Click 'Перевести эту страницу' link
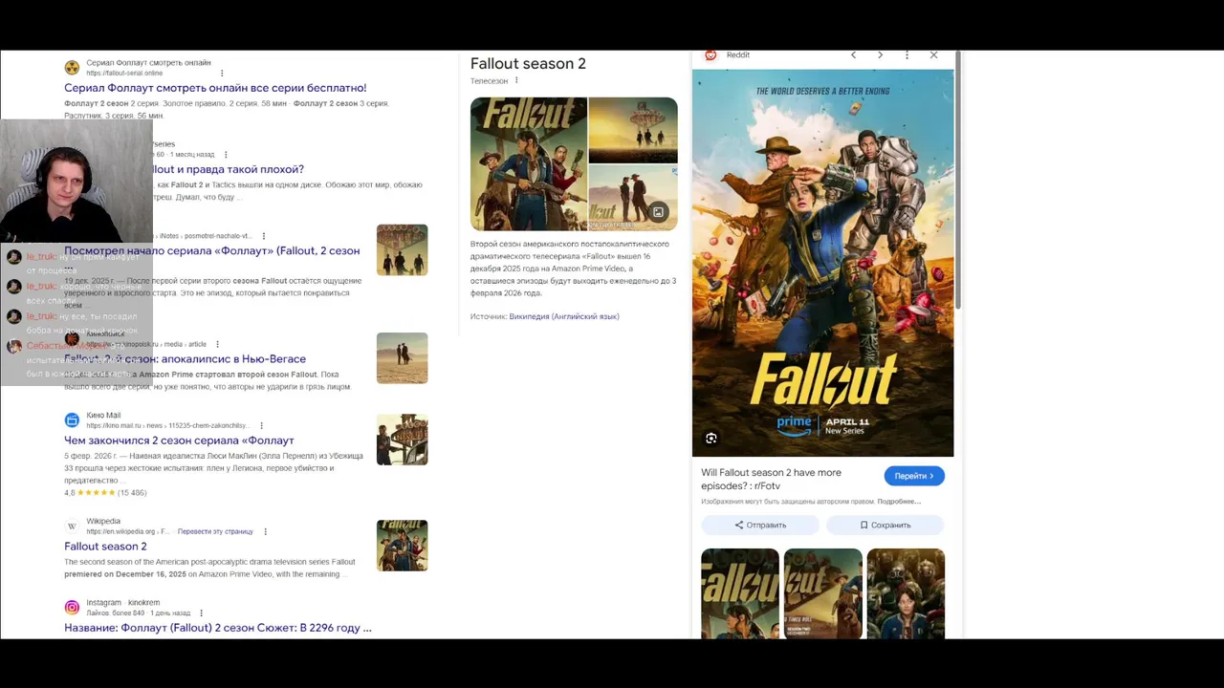The width and height of the screenshot is (1224, 688). 215,531
